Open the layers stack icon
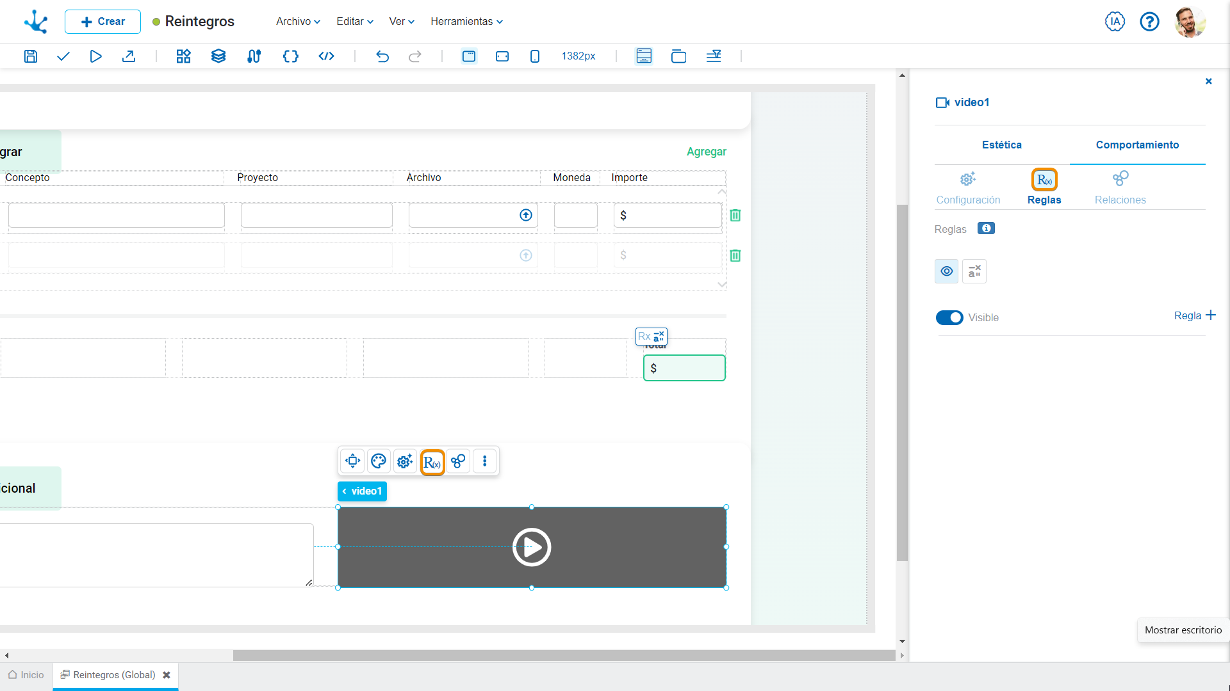1230x691 pixels. tap(218, 56)
